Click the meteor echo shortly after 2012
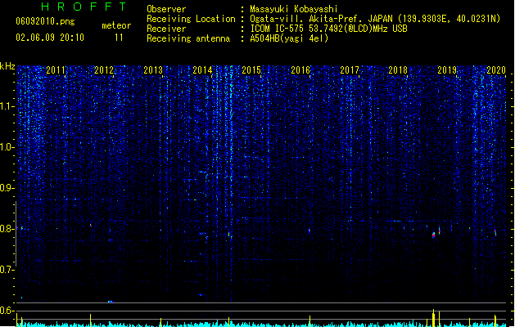This screenshot has height=327, width=515. [91, 226]
